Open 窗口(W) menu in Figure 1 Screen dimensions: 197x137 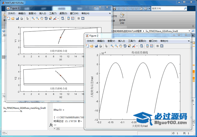coord(74,13)
